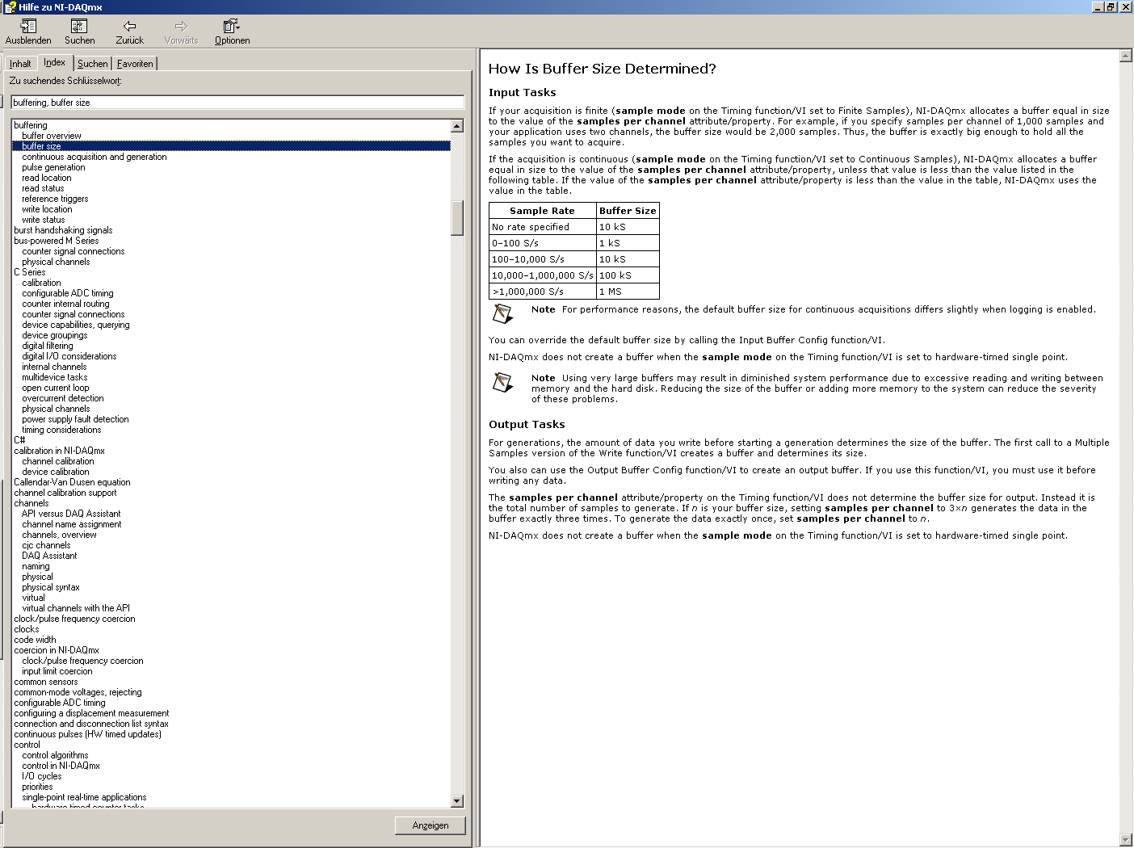Select 'buffer overview' index entry
The image size is (1134, 848).
pyautogui.click(x=52, y=136)
